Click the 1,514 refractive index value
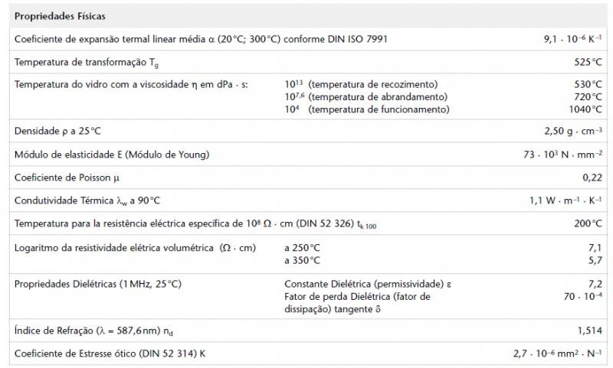 click(x=590, y=331)
